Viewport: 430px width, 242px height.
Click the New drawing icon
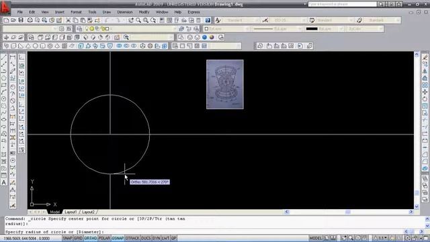tap(6, 20)
